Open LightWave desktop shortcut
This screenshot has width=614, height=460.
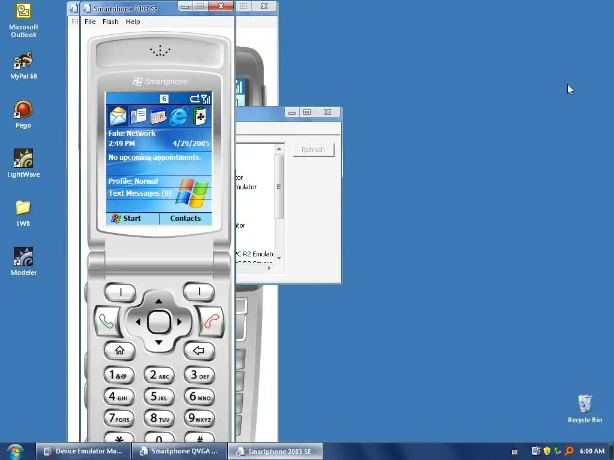(x=23, y=164)
